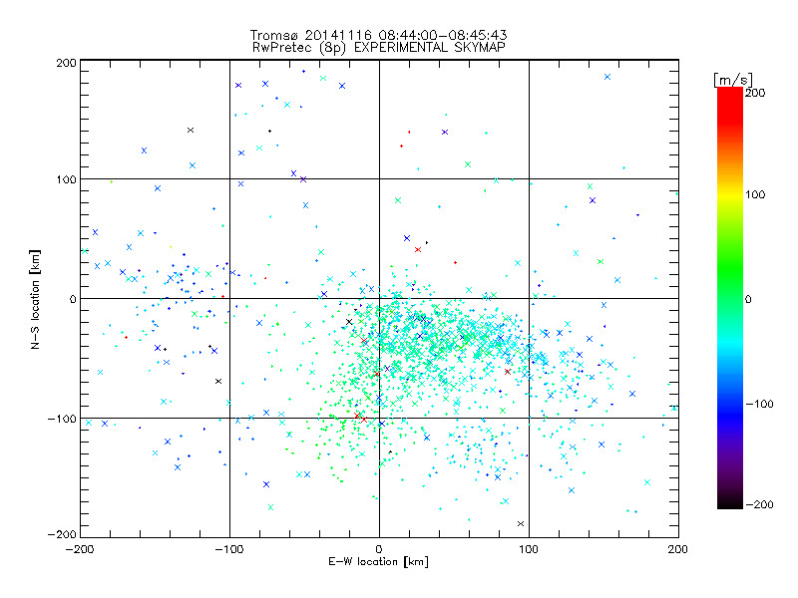
Task: Click the 100 label beside the color bar
Action: point(755,194)
